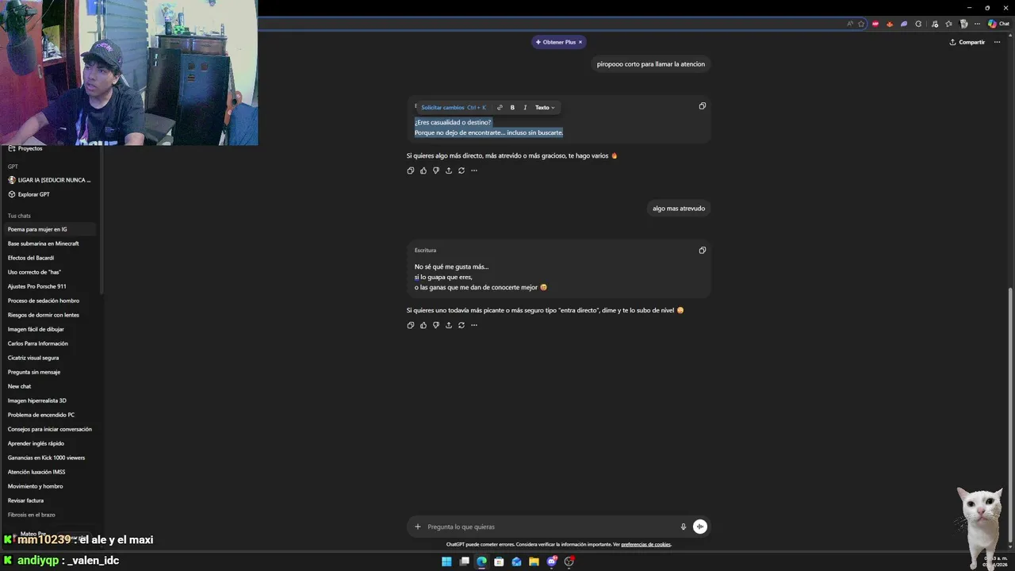1015x571 pixels.
Task: Open chat 'Uso correcto de "has"'
Action: 51,272
